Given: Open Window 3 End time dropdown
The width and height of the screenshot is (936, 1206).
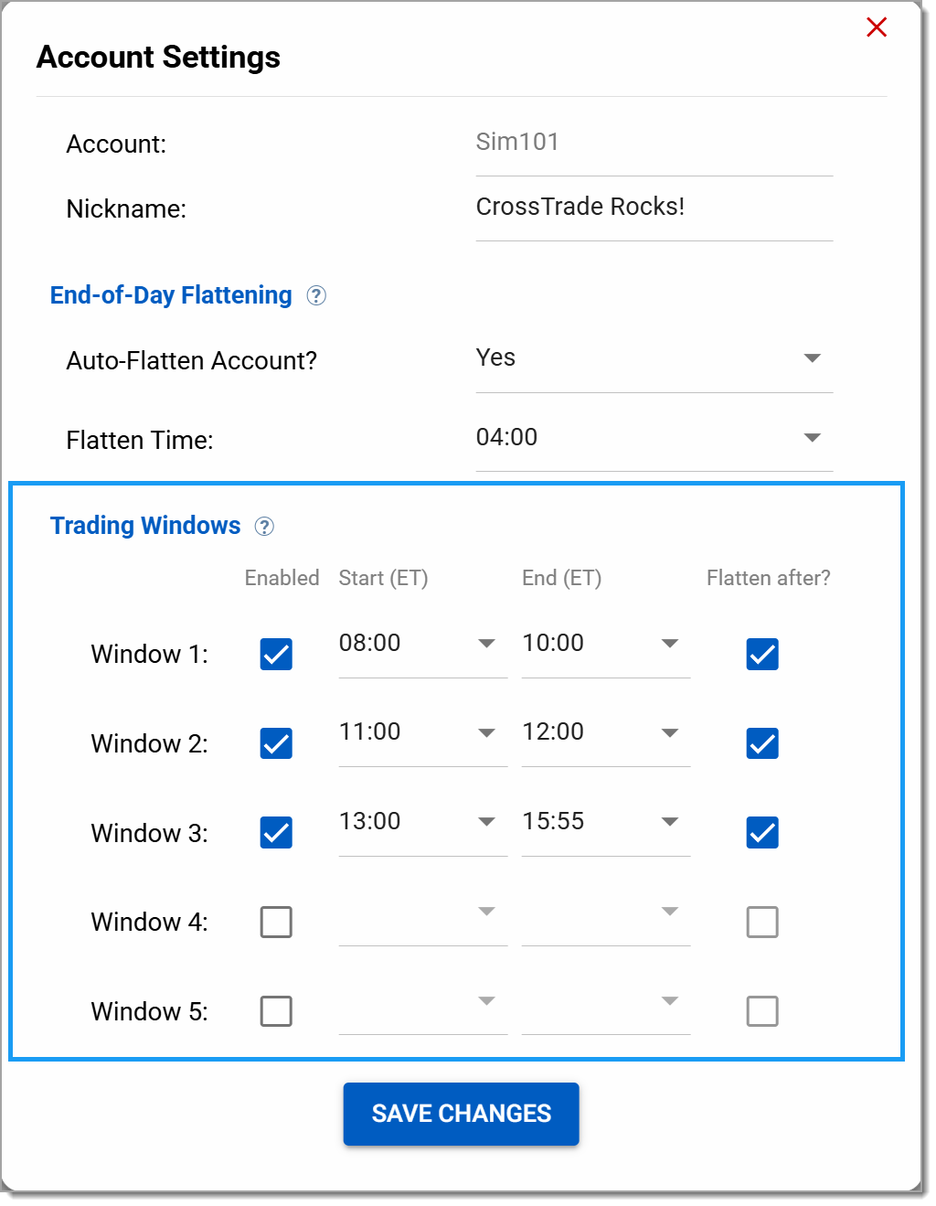Looking at the screenshot, I should (605, 822).
